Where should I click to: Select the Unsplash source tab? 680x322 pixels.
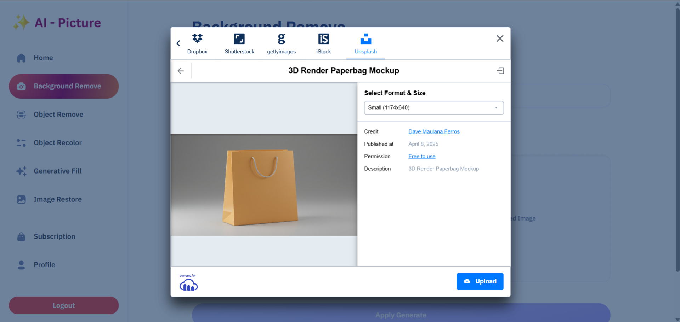(x=366, y=44)
